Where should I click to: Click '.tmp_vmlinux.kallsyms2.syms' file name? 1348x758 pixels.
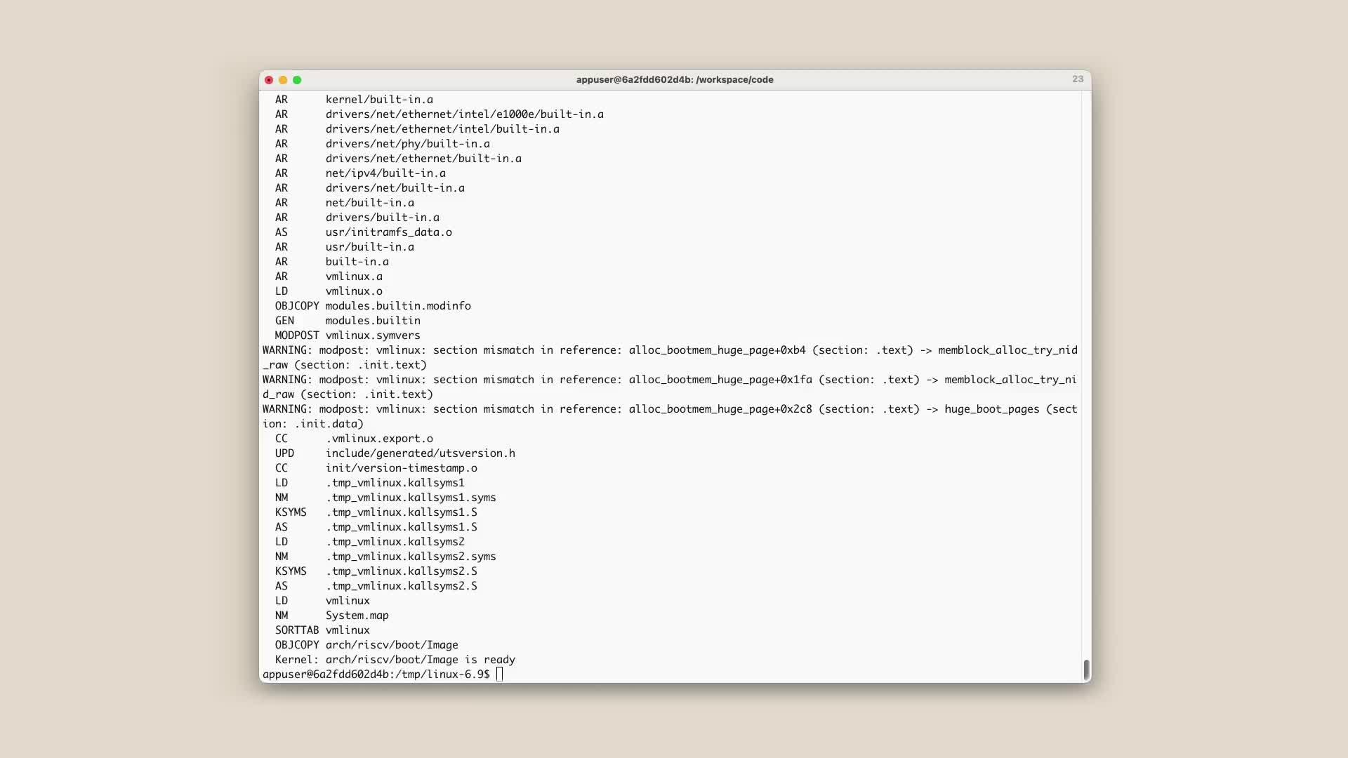click(x=411, y=557)
